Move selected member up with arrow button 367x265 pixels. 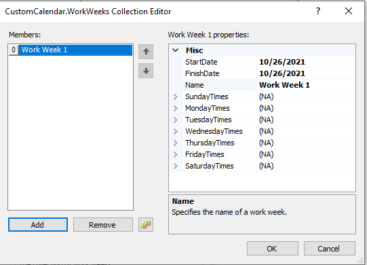(146, 52)
